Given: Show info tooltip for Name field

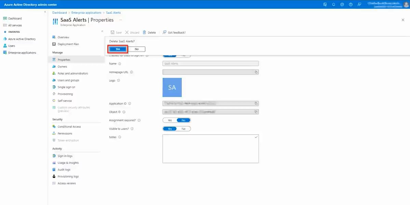Looking at the screenshot, I should 120,64.
